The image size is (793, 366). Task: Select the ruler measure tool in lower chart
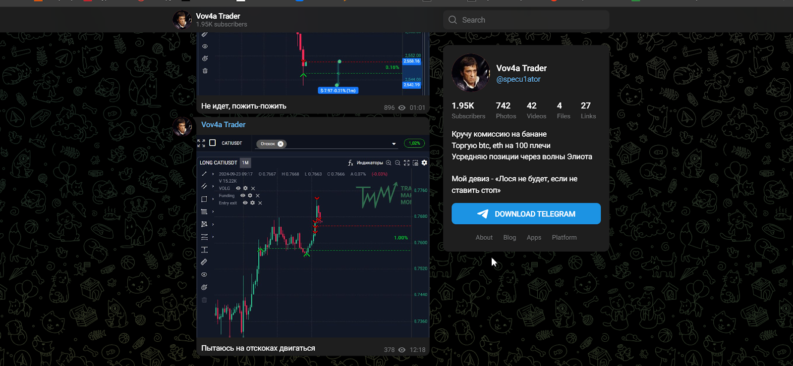(204, 262)
